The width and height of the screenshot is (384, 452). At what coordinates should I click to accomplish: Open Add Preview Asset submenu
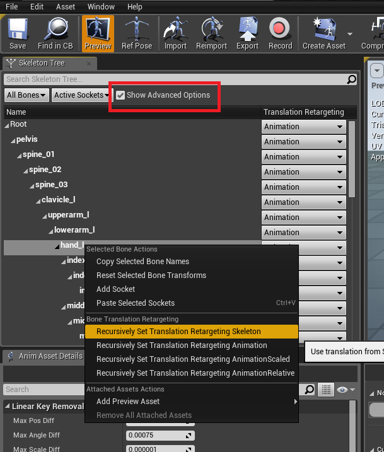pyautogui.click(x=192, y=402)
